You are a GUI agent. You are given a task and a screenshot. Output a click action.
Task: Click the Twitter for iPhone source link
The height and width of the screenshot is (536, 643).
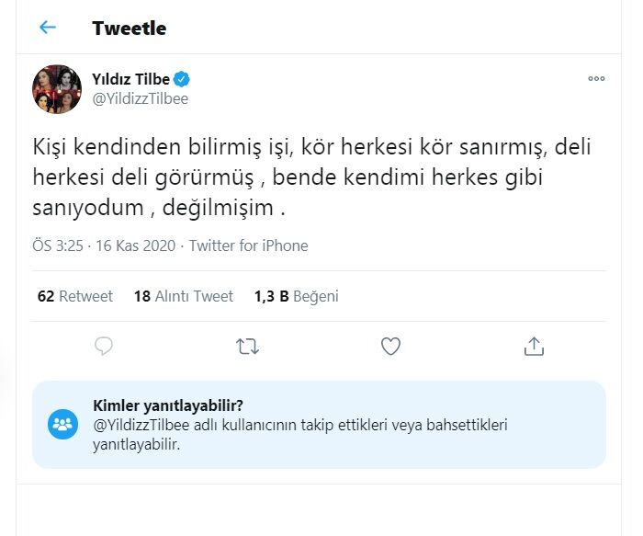coord(249,245)
